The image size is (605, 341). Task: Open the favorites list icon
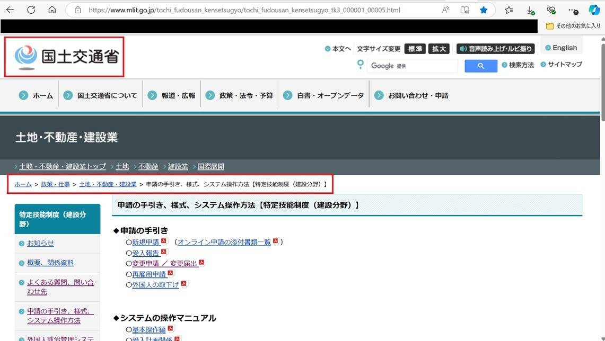pos(509,10)
